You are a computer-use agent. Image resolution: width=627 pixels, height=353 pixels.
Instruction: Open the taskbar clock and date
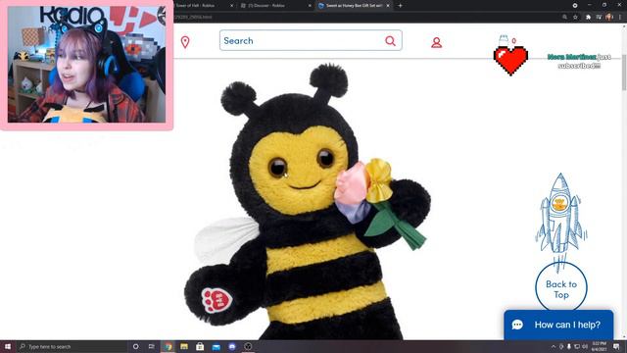(599, 346)
